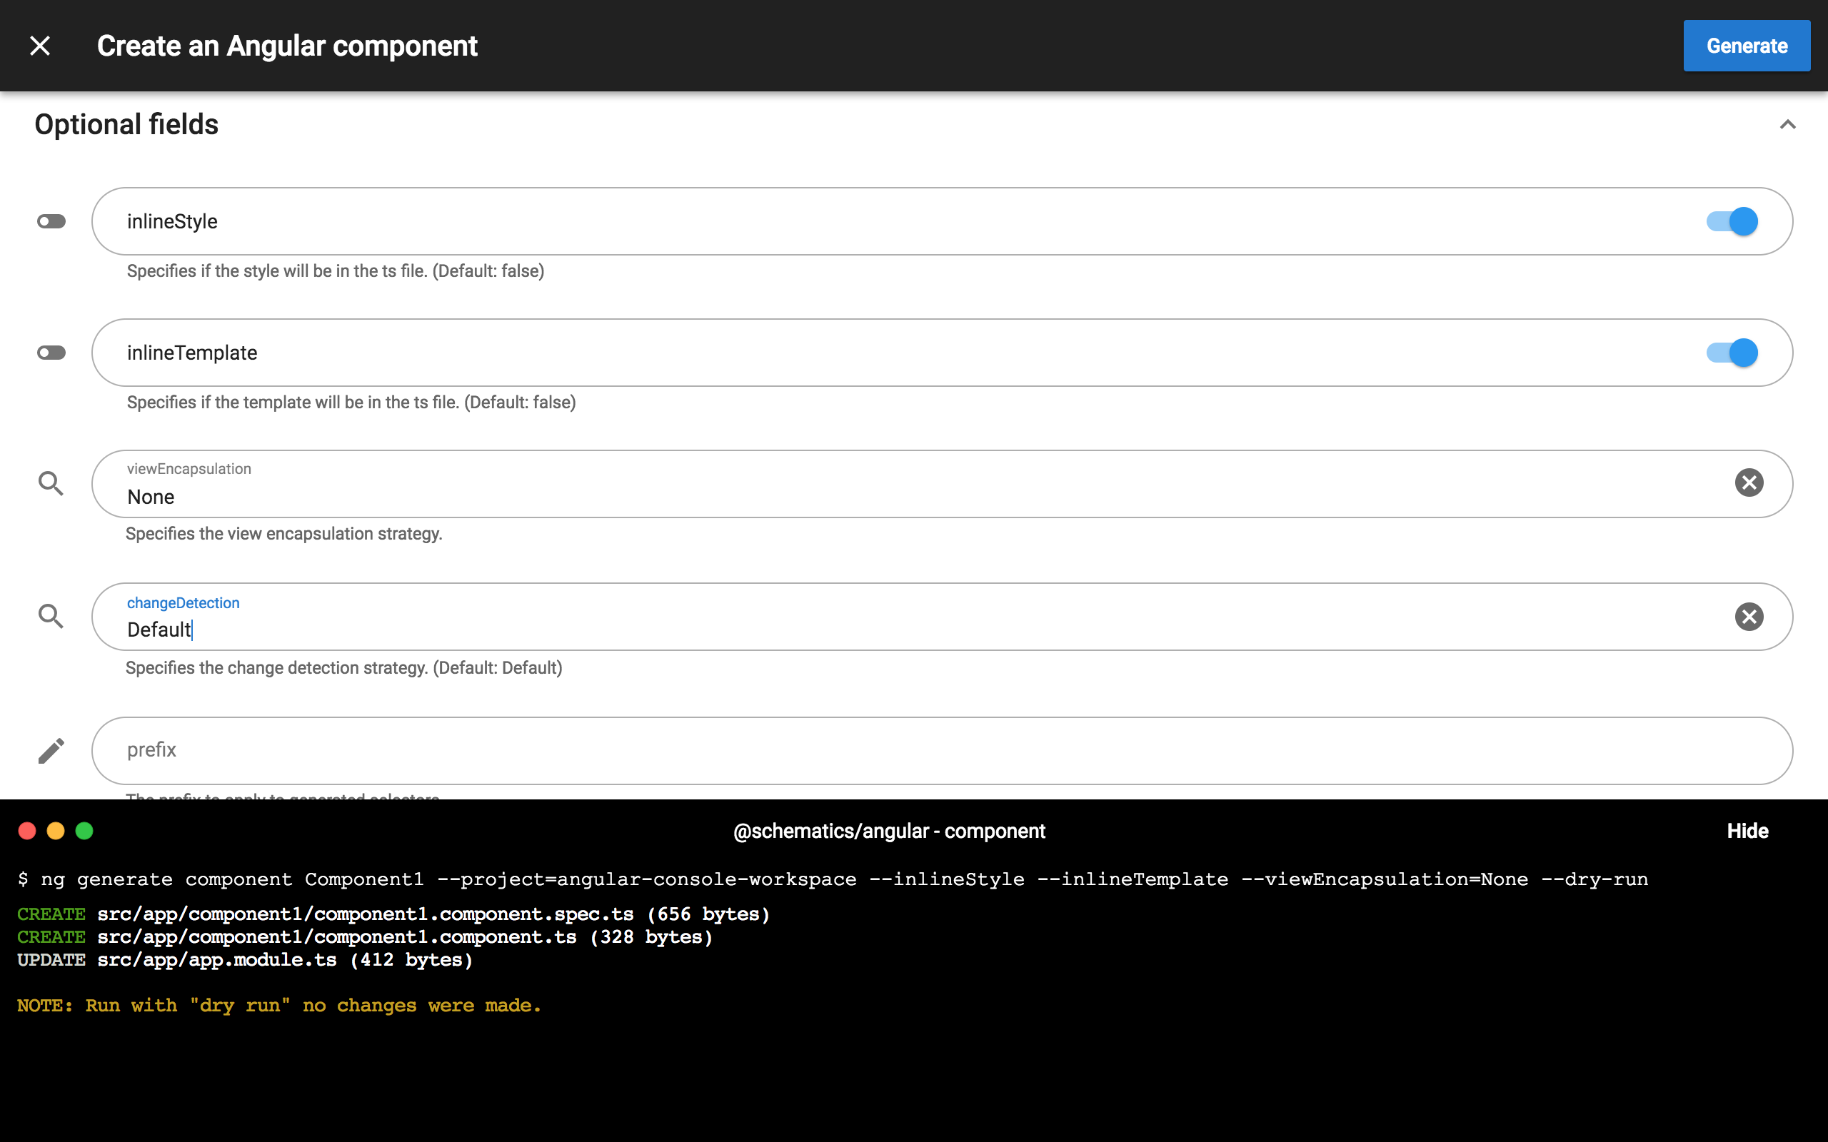The image size is (1828, 1142).
Task: Close the Create an Angular component dialog
Action: pyautogui.click(x=40, y=46)
